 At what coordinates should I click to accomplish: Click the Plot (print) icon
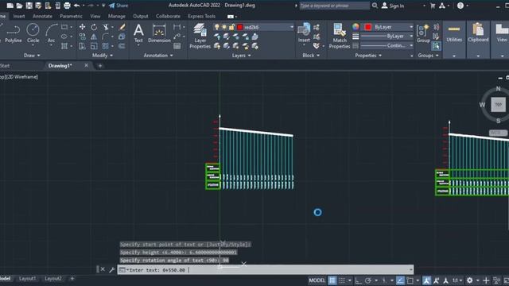(x=67, y=6)
